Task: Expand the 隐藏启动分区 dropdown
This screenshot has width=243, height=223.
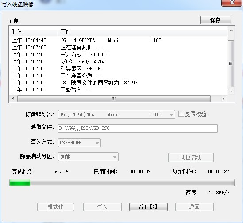Action: (88, 157)
